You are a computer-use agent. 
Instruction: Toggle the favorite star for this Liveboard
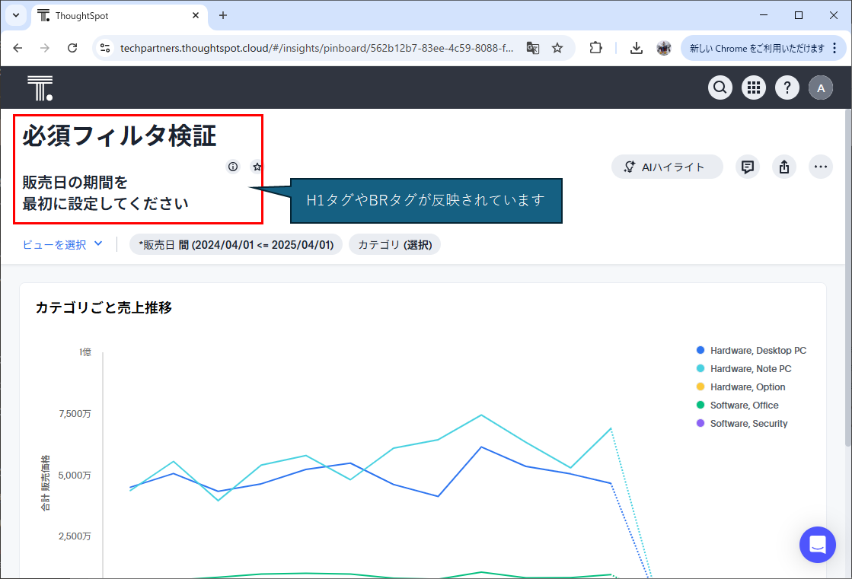257,167
